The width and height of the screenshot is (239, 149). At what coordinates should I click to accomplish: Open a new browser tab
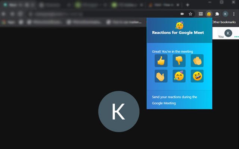click(x=187, y=5)
